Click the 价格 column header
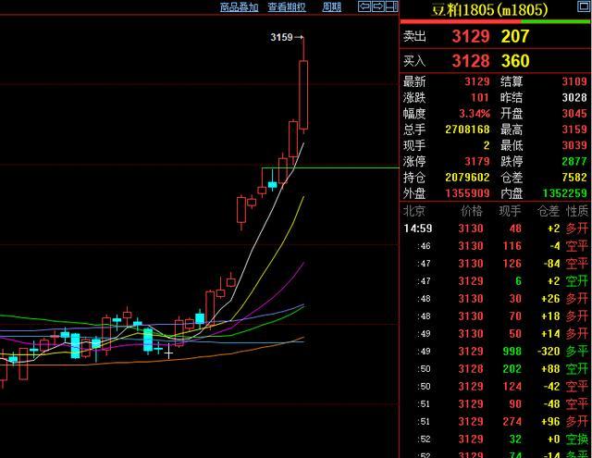Viewport: 592px width, 458px height. 471,211
